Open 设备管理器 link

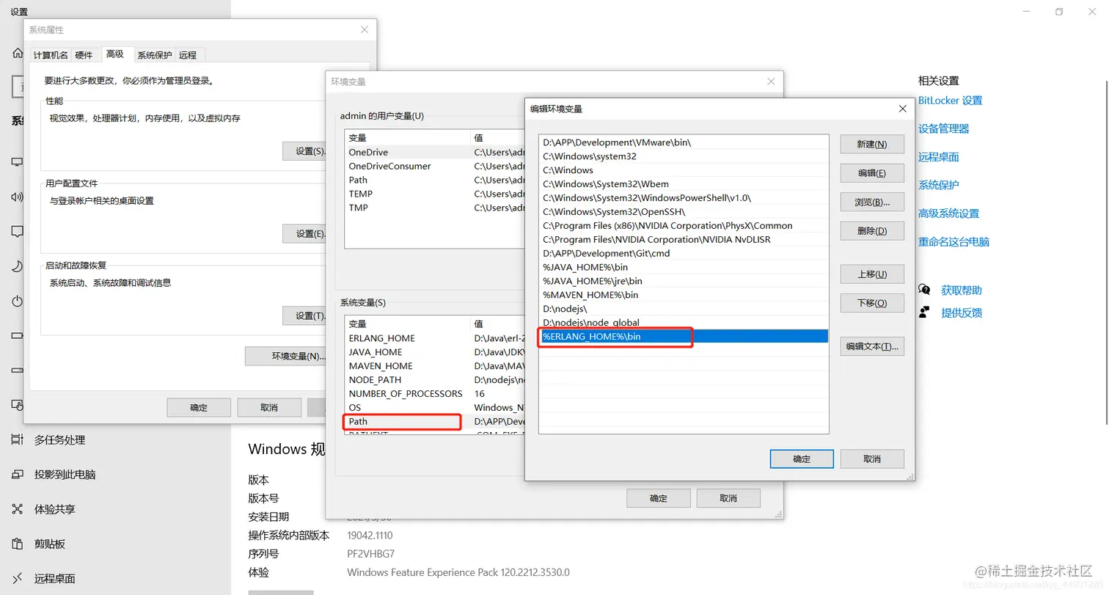[944, 128]
